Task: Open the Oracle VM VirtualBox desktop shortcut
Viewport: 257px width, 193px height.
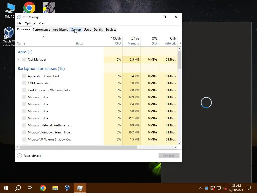Action: (x=9, y=36)
